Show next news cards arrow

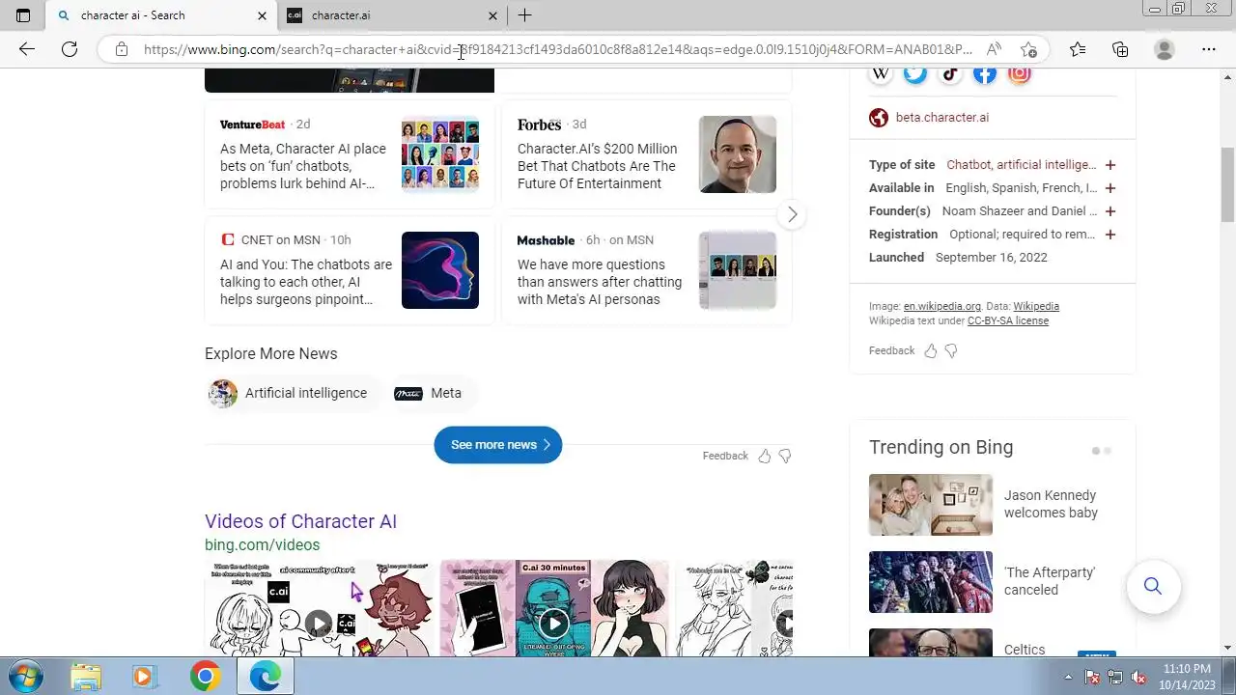(x=792, y=214)
